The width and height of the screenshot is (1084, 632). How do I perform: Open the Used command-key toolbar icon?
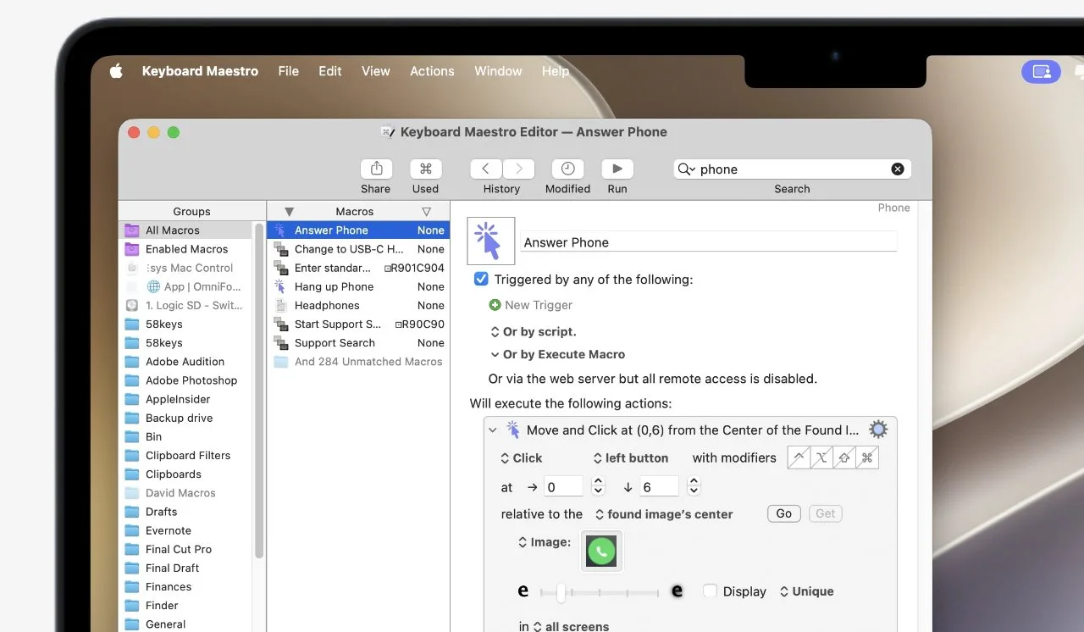pyautogui.click(x=426, y=169)
